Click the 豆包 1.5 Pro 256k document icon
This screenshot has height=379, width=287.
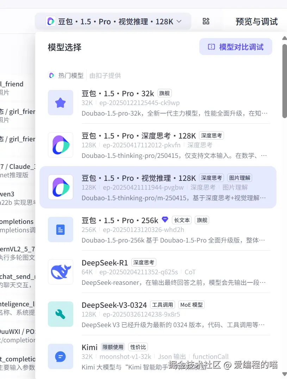pyautogui.click(x=61, y=230)
